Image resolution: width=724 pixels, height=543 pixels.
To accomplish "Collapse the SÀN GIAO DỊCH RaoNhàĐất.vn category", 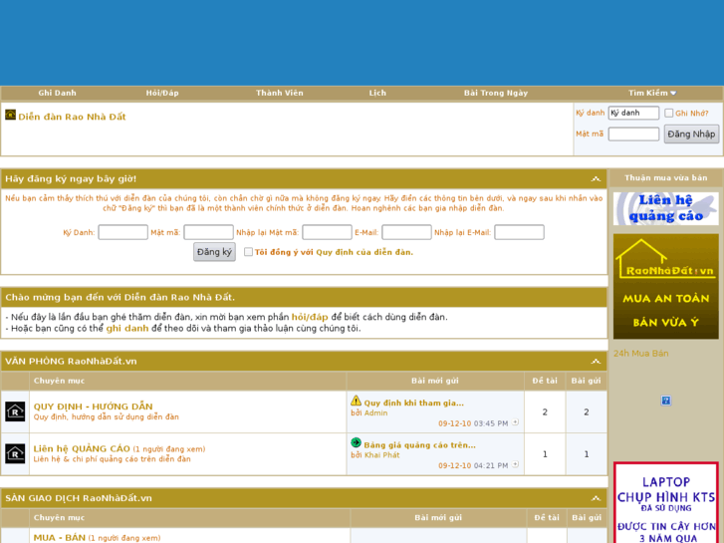I will point(596,498).
